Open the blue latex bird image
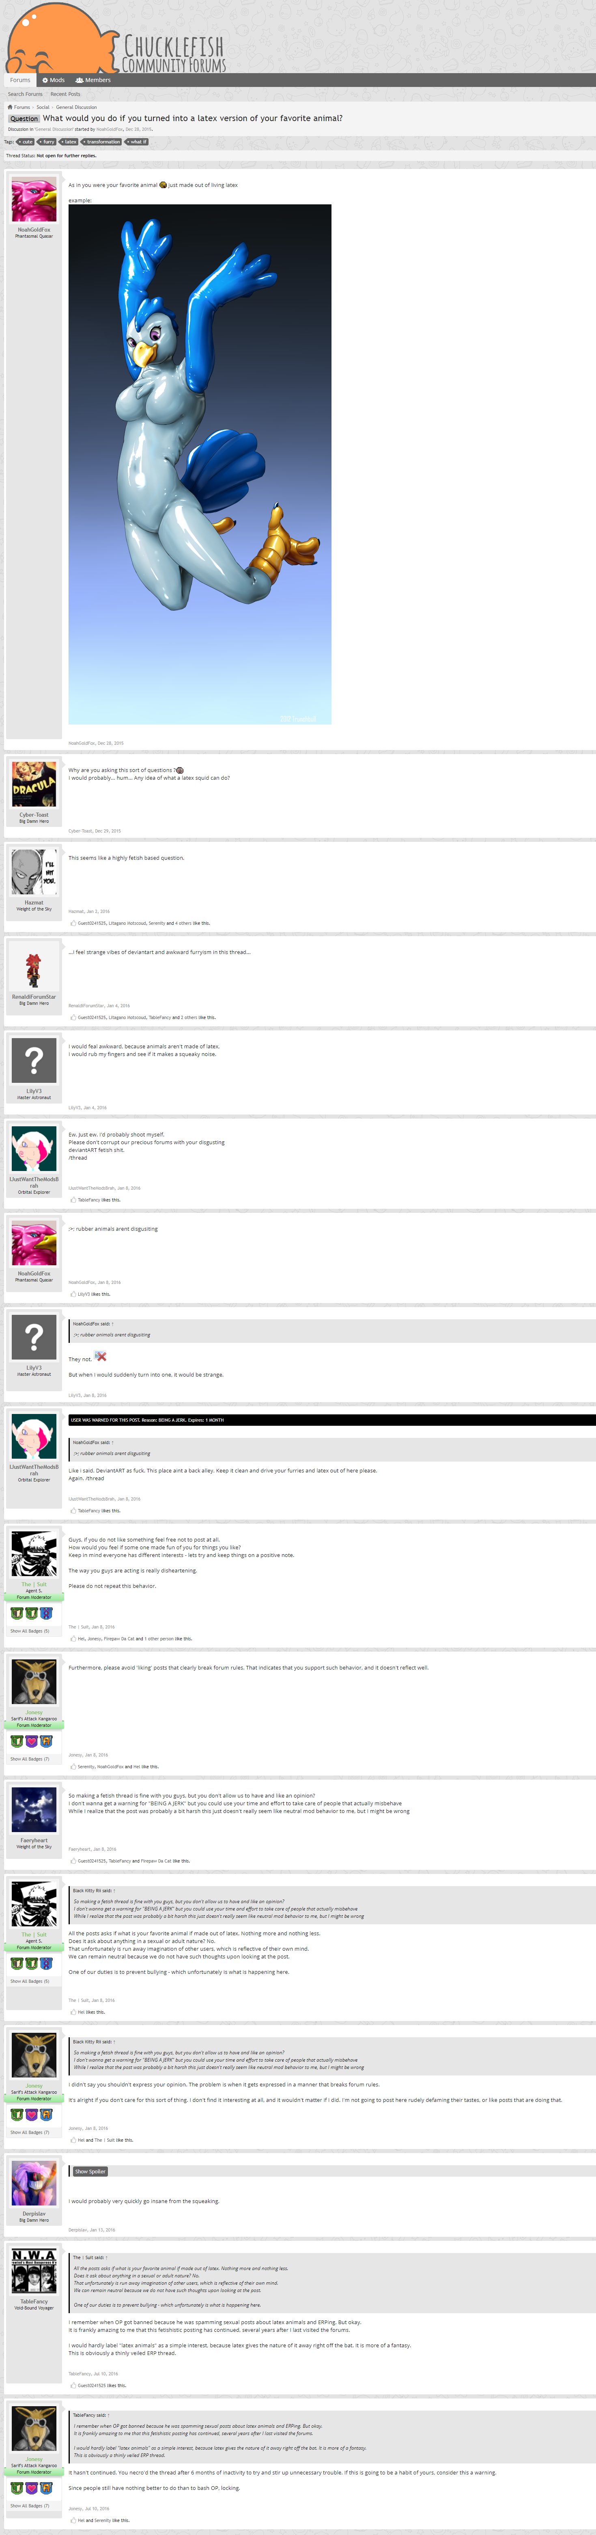This screenshot has width=596, height=2535. pos(199,464)
